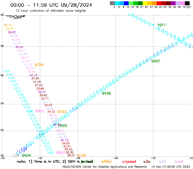Click the 'cryosat' satellite legend label
Viewport: 193px width, 169px height.
coord(129,162)
